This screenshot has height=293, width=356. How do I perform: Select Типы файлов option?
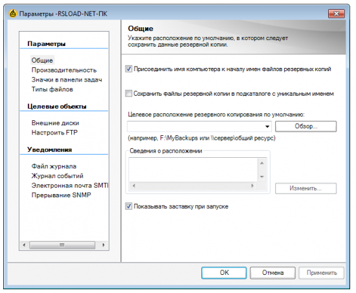pos(52,89)
